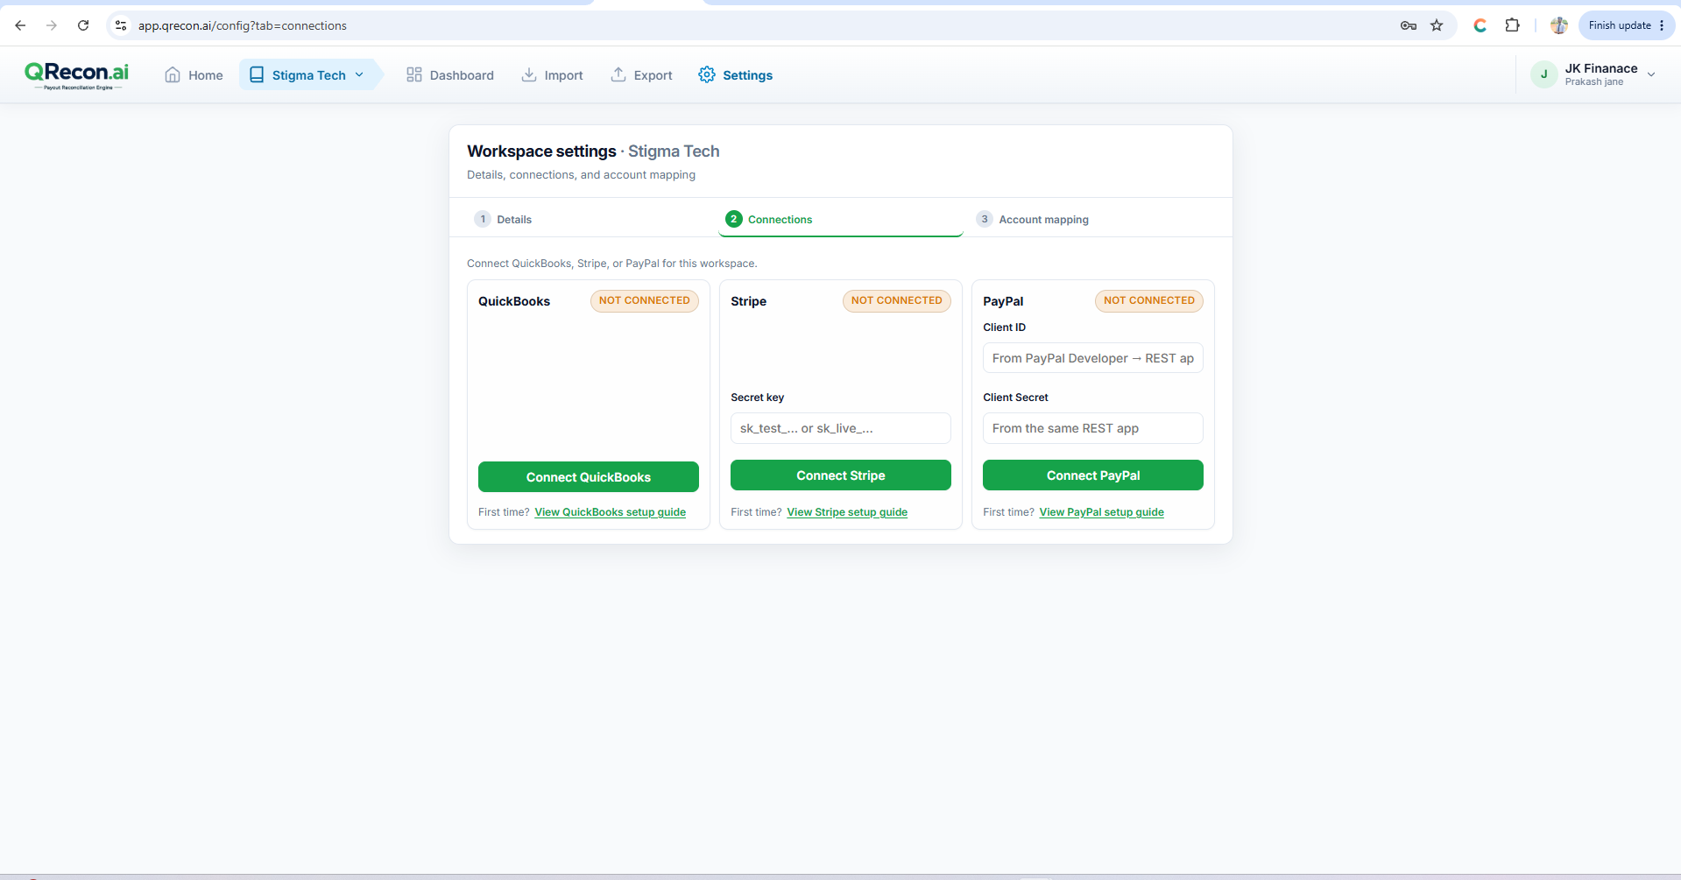Open Chrome profile avatar
This screenshot has width=1681, height=880.
click(1559, 25)
